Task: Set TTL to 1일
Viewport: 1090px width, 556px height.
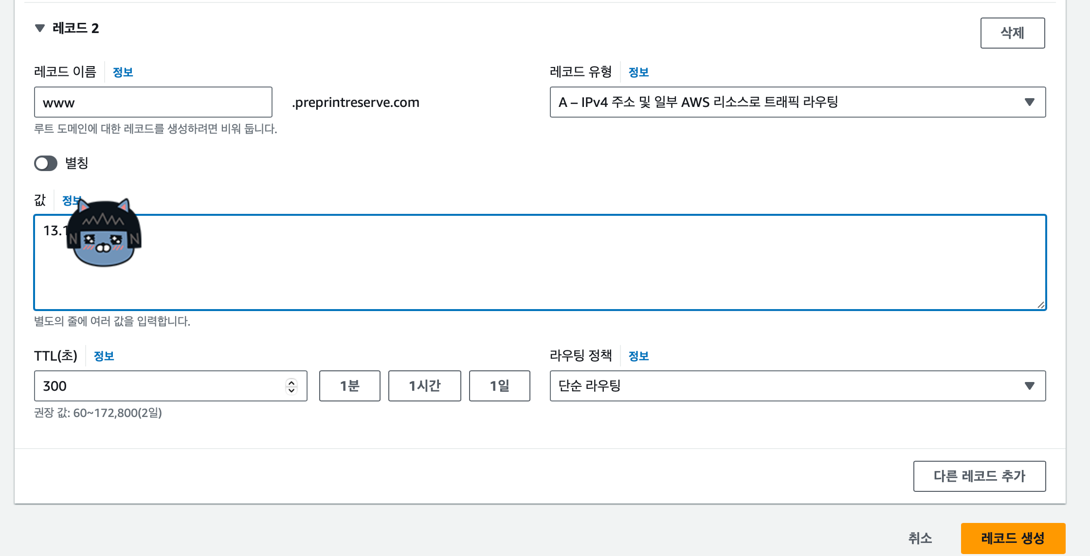Action: [499, 386]
